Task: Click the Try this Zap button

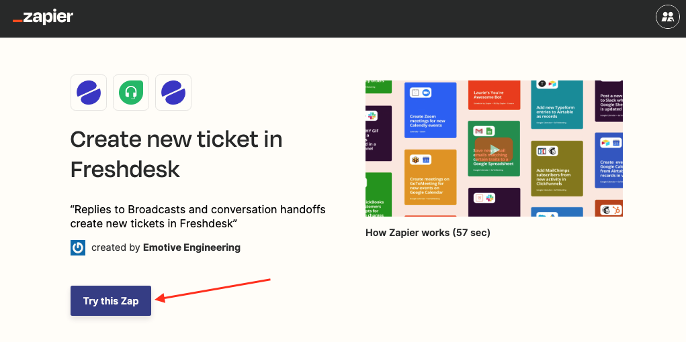Action: pos(111,301)
